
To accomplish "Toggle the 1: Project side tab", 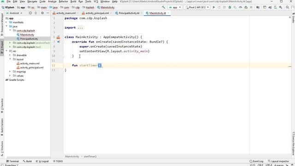I will click(2, 47).
